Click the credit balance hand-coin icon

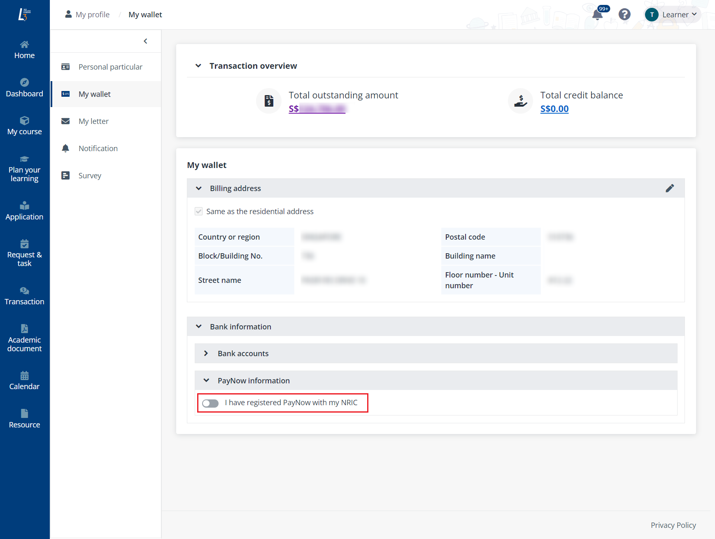pos(521,100)
